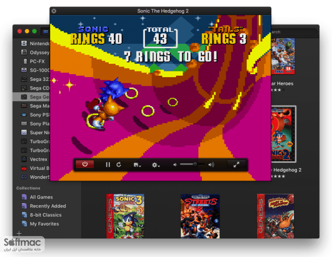Screen dimensions: 332x257
Task: Enter fullscreen with the arrows button
Action: click(237, 165)
